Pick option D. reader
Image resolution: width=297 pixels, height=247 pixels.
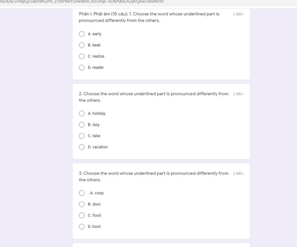(82, 67)
